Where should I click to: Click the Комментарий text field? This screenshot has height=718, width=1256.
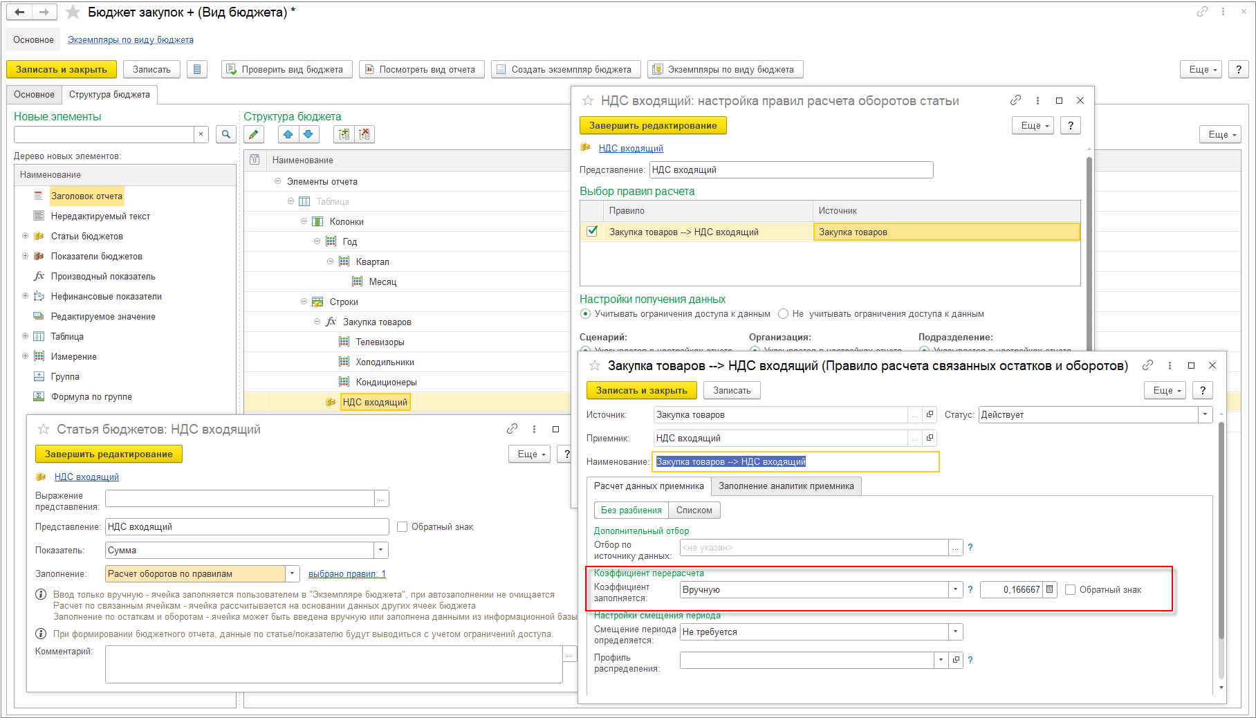click(x=333, y=664)
